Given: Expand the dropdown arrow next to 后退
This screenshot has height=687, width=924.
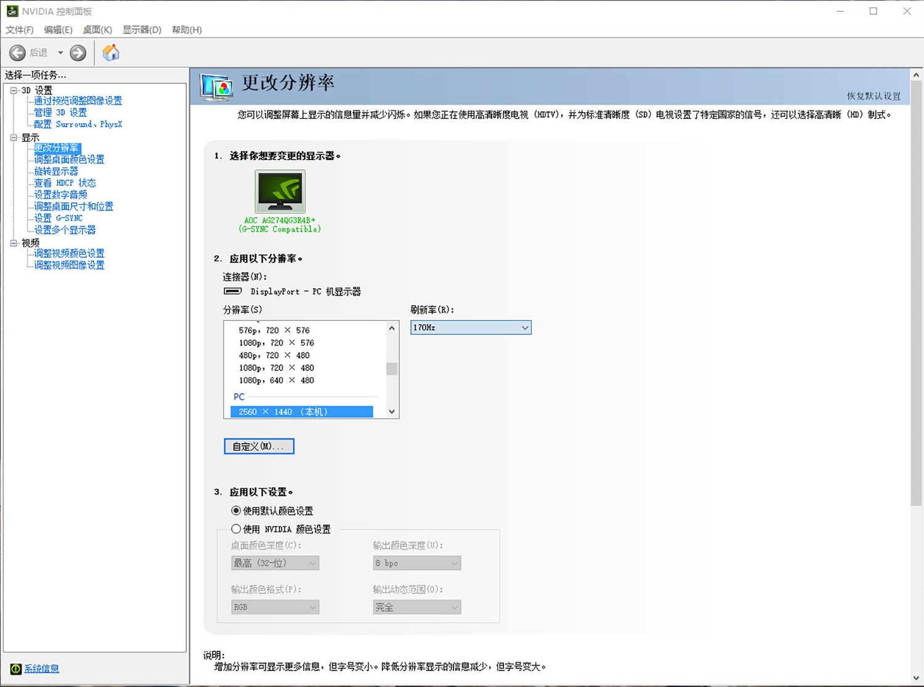Looking at the screenshot, I should (60, 52).
